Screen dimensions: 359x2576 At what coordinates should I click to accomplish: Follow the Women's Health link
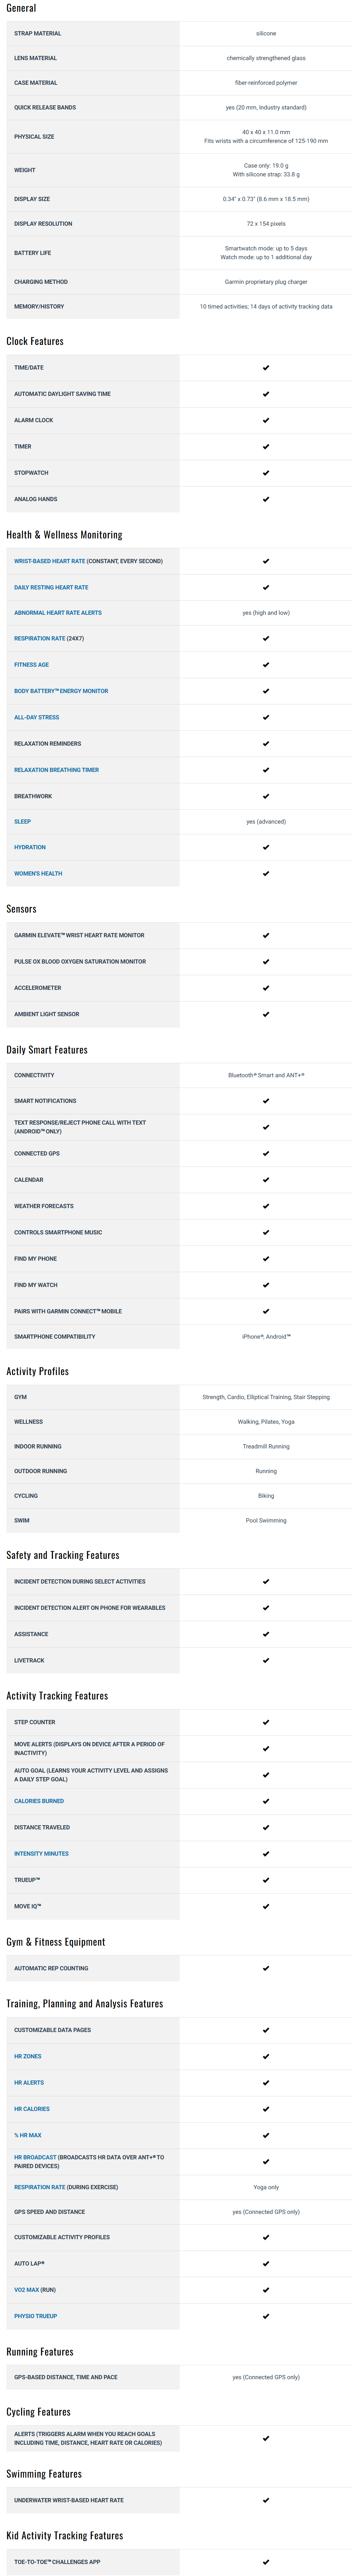click(x=38, y=873)
